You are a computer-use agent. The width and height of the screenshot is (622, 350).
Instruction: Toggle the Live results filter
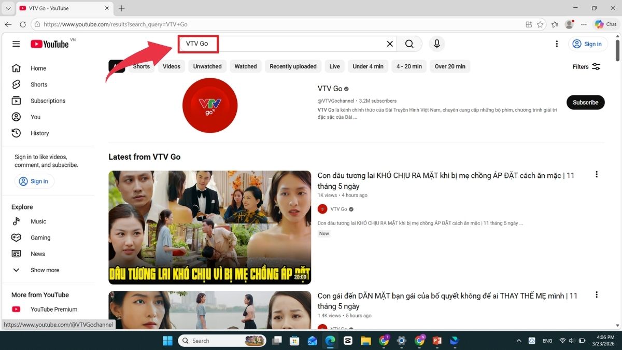[x=334, y=66]
